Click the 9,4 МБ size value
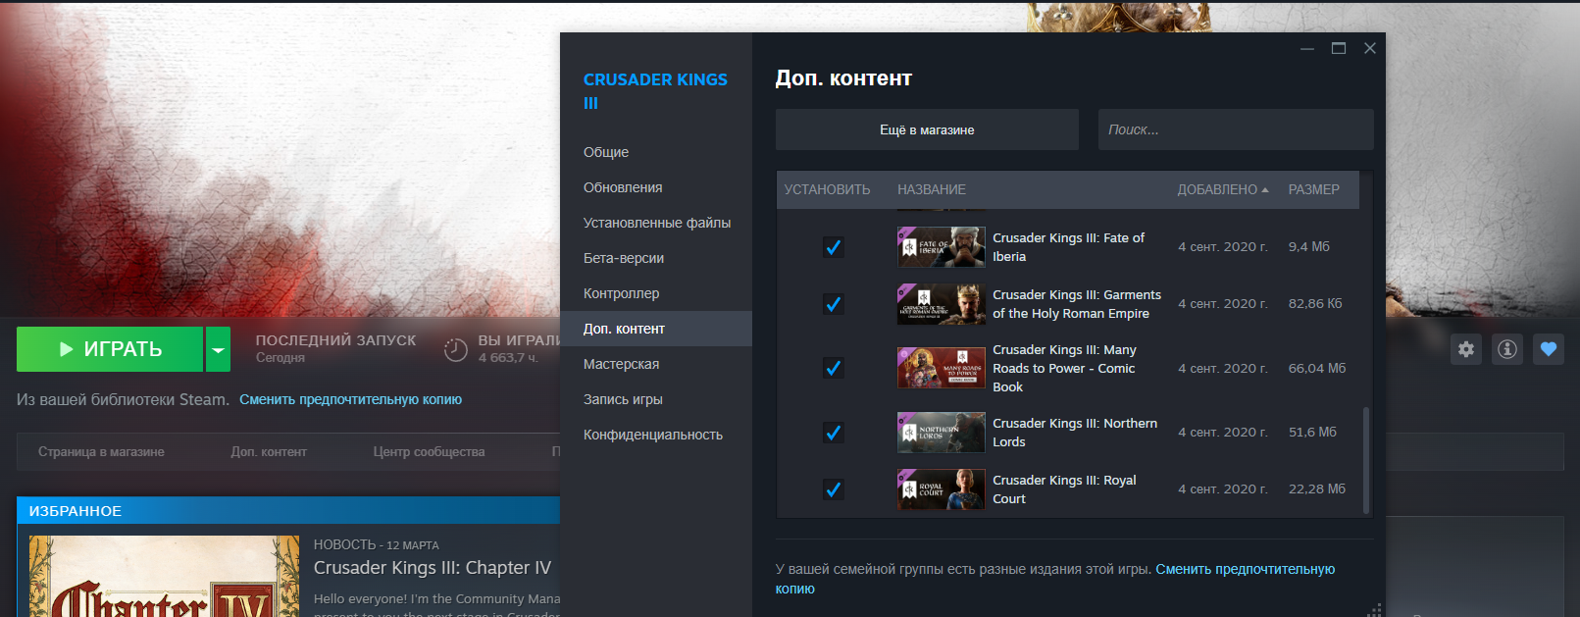The width and height of the screenshot is (1580, 617). (1309, 247)
